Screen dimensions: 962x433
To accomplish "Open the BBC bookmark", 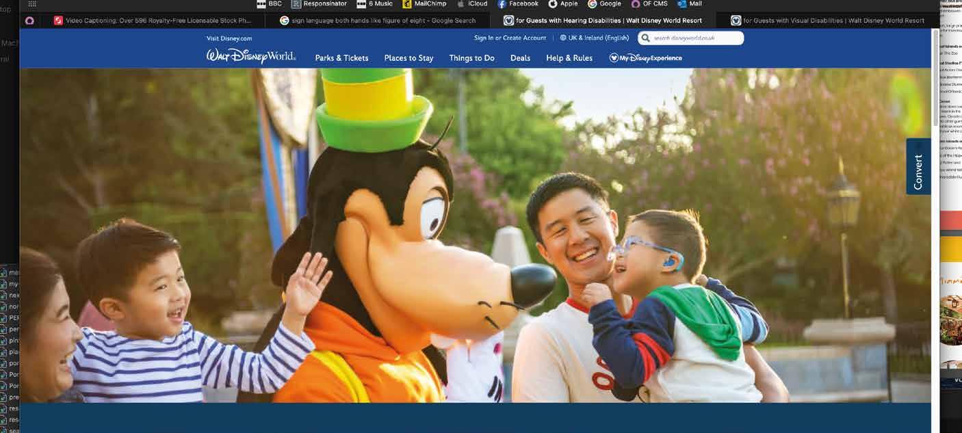I will point(268,4).
